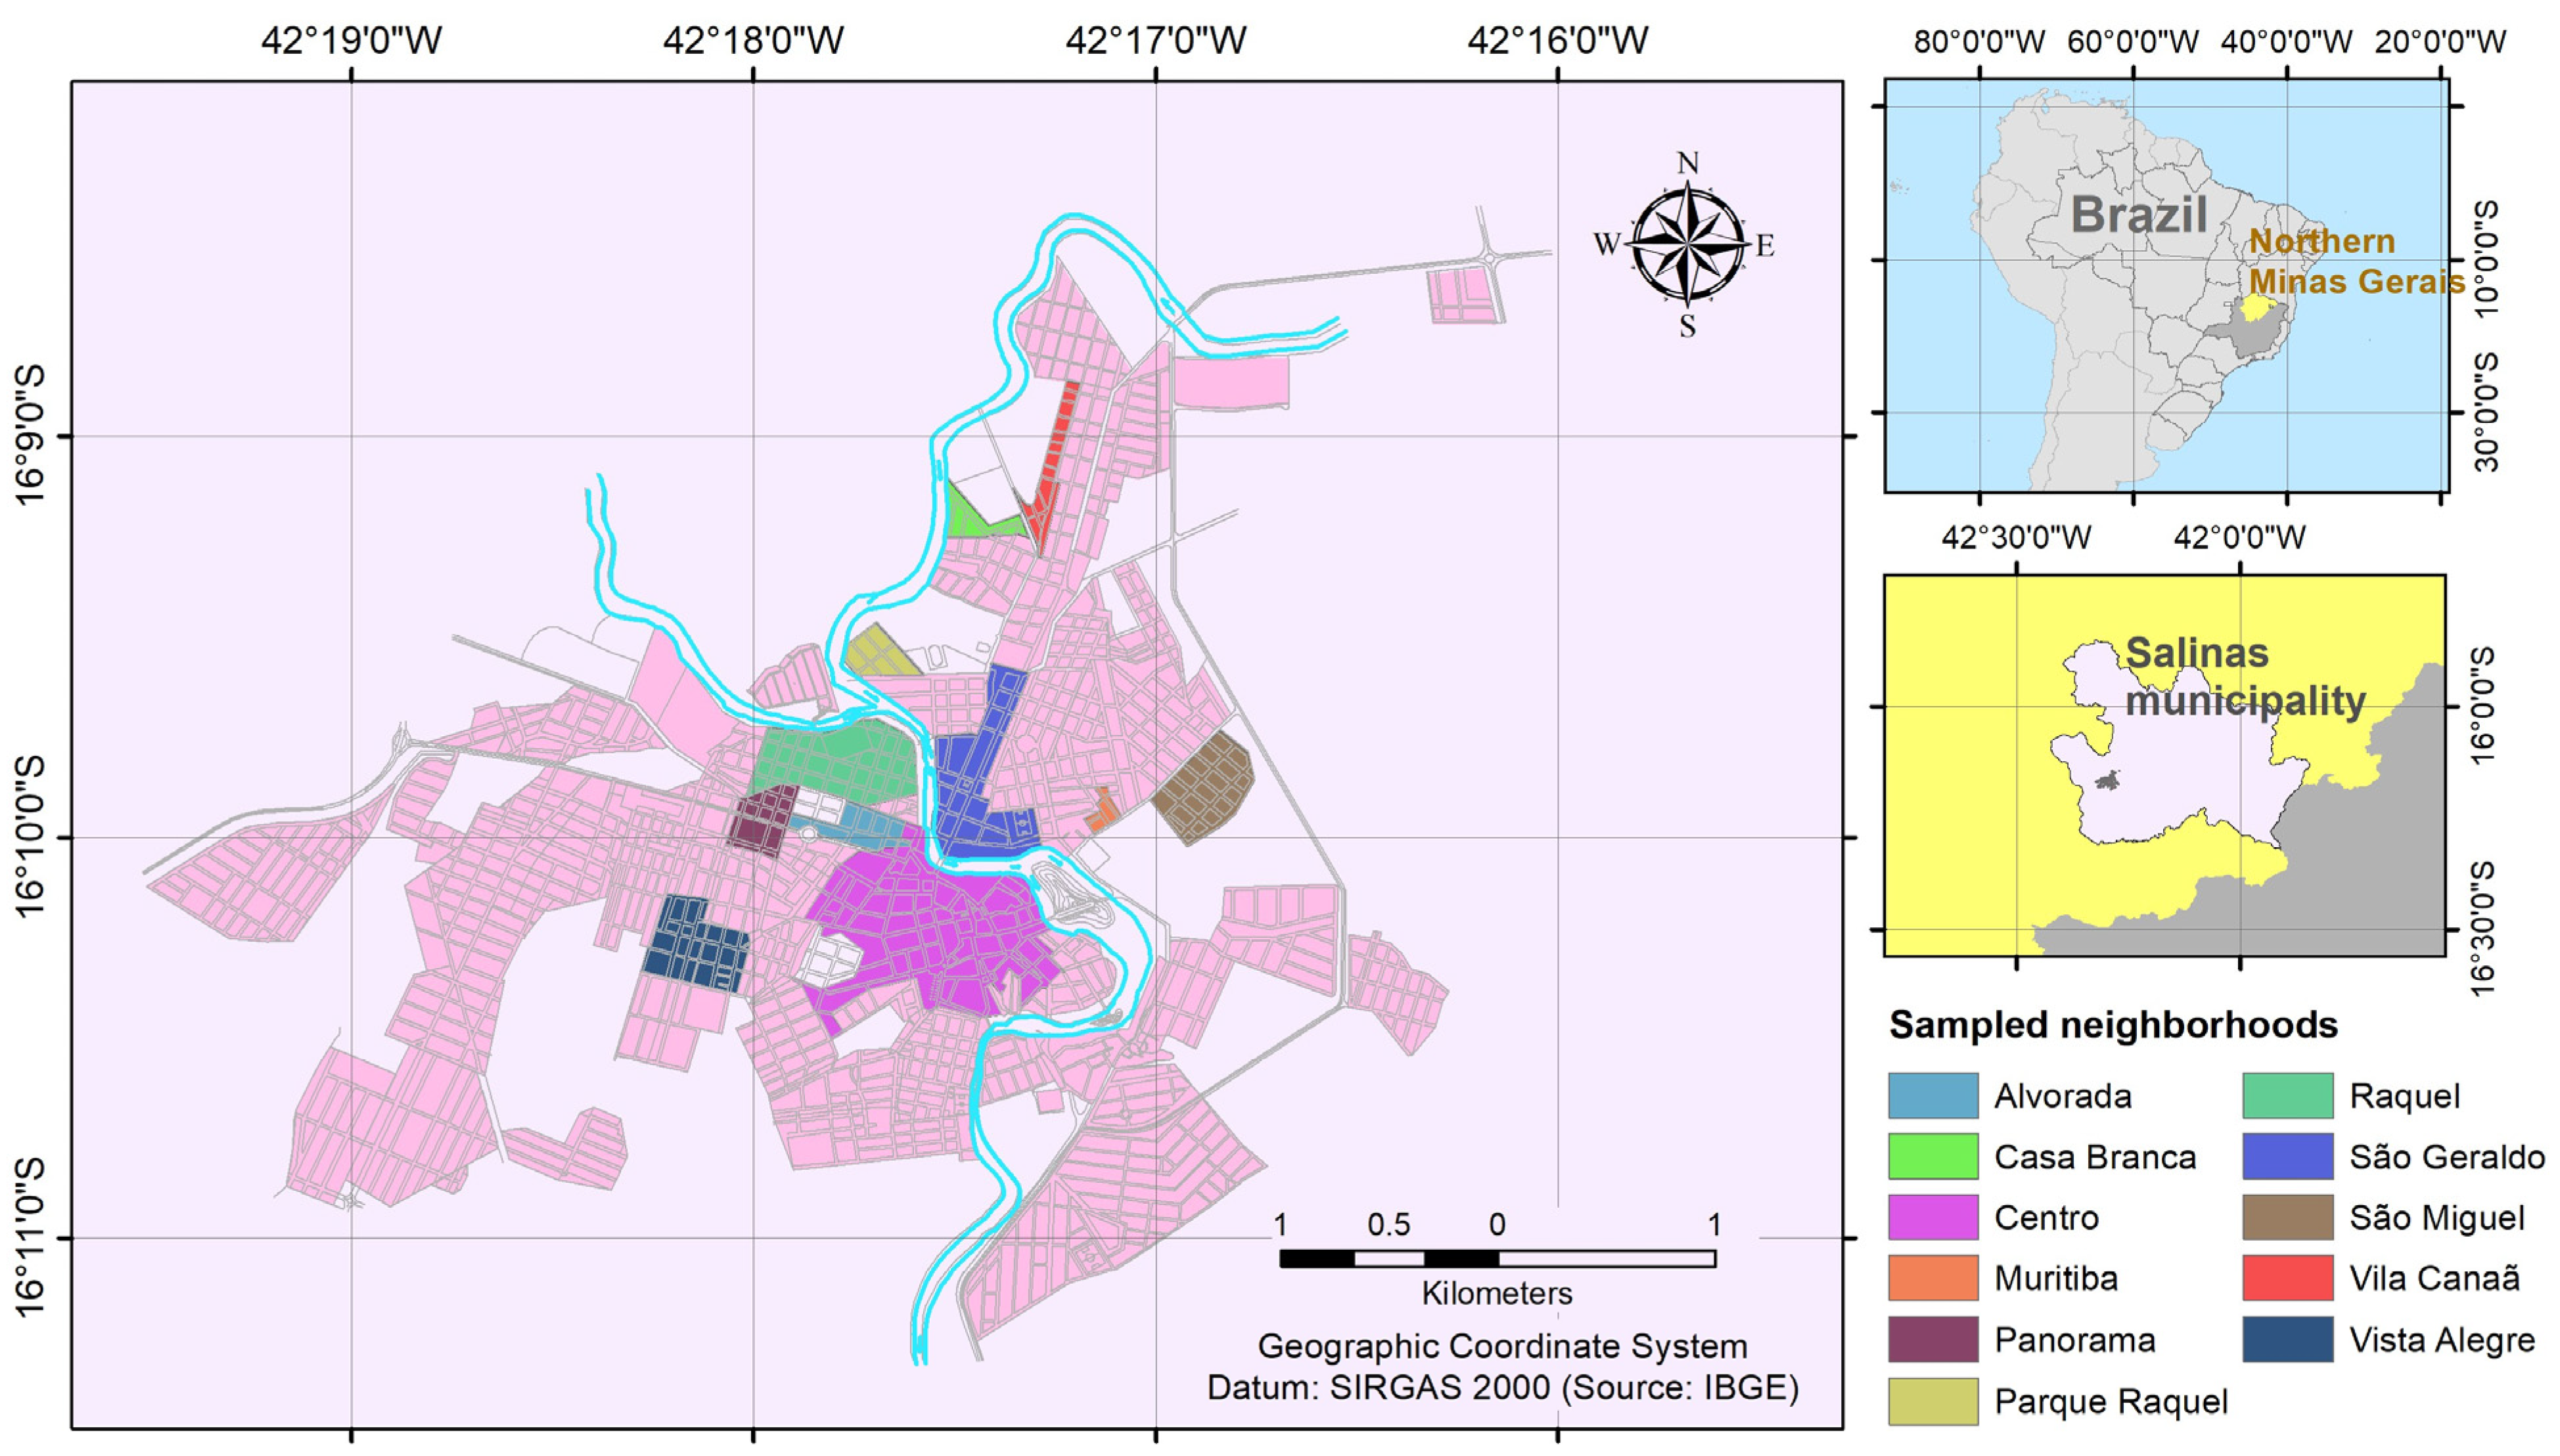Click the Centro magenta legend swatch
This screenshot has width=2560, height=1456.
coord(1932,1218)
